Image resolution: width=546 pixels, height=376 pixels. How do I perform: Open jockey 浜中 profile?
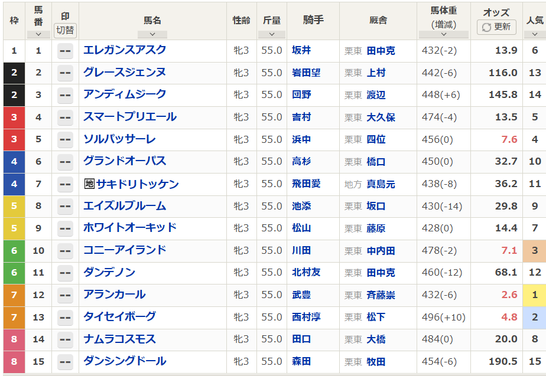pyautogui.click(x=301, y=139)
